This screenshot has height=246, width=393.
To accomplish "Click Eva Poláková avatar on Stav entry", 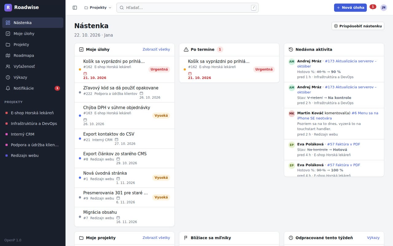I will pos(292,145).
